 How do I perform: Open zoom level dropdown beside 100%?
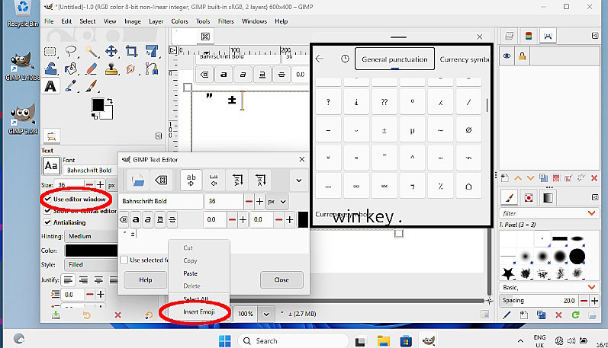266,314
